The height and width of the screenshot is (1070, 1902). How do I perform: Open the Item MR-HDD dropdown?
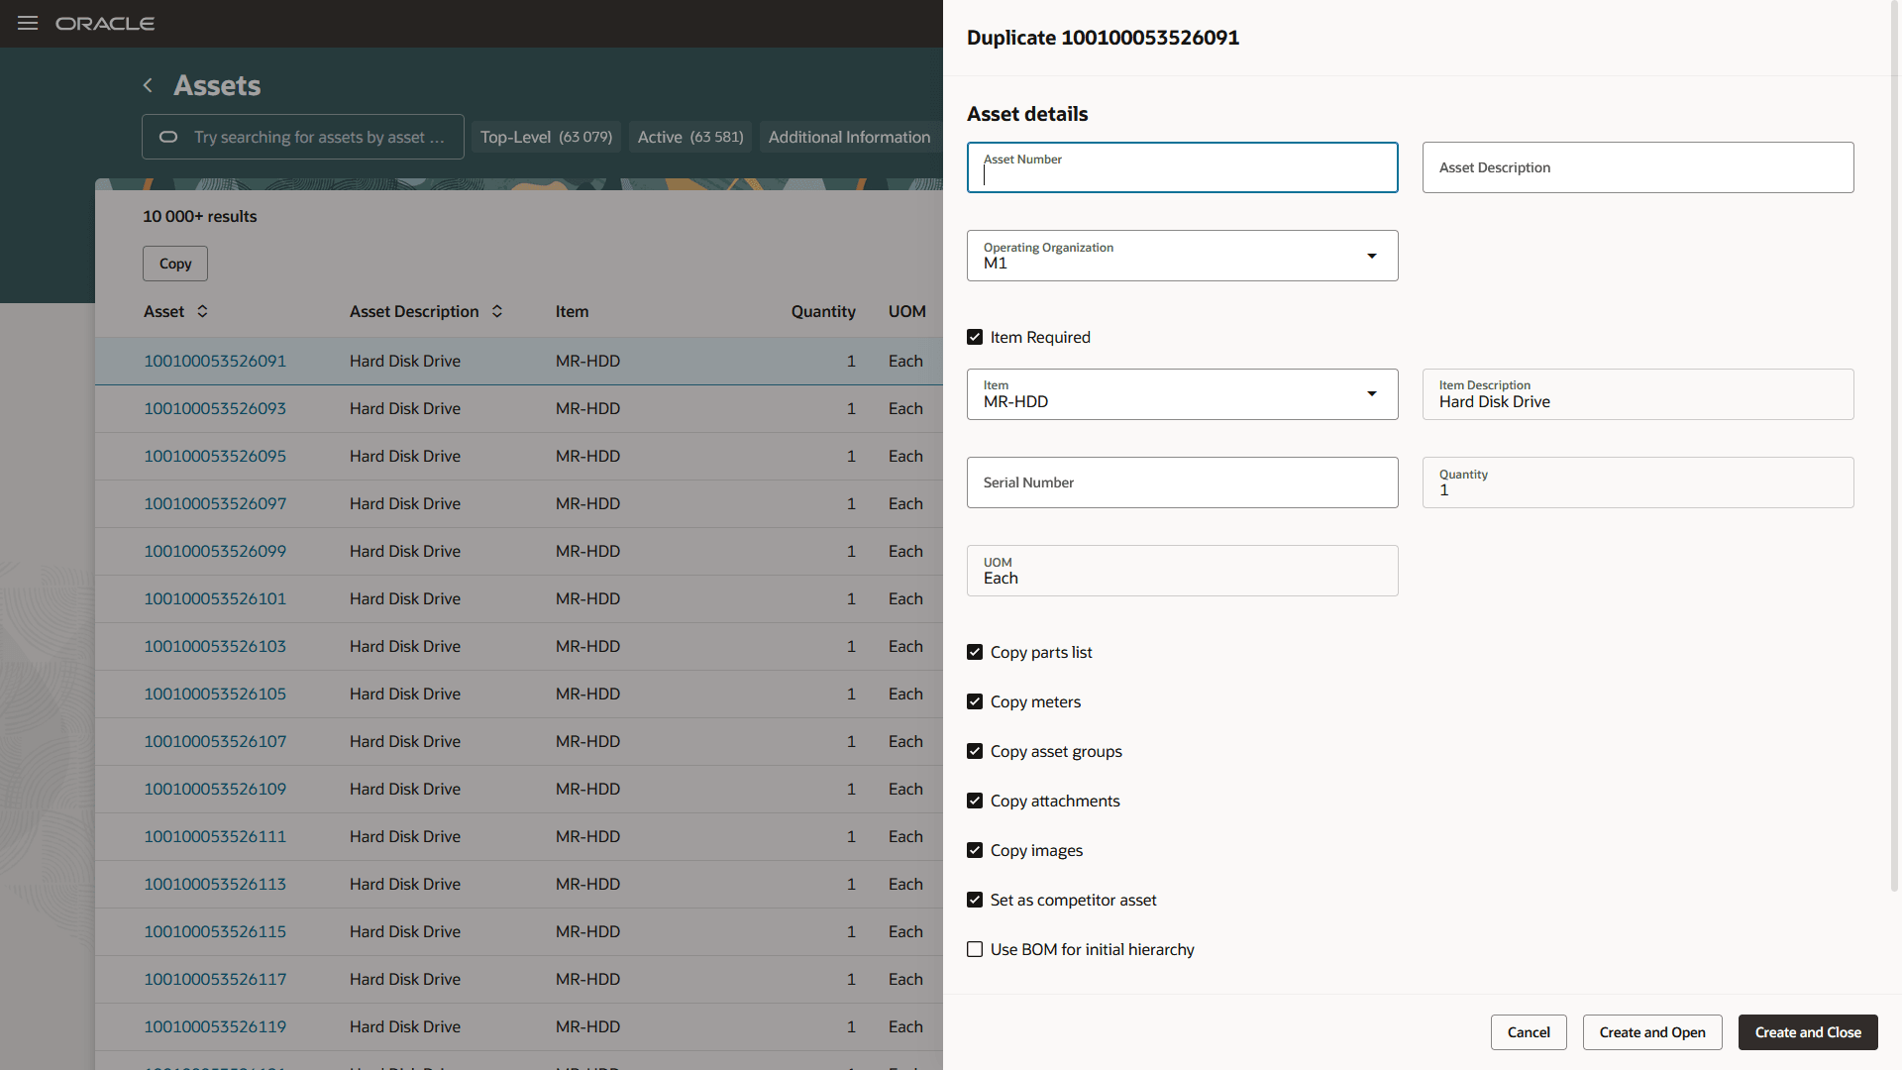[x=1372, y=393]
